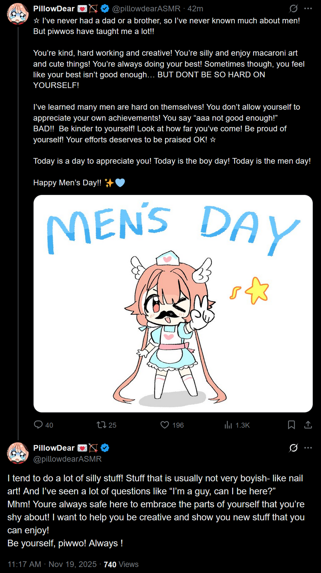Open the 42m timestamp link
Image resolution: width=321 pixels, height=573 pixels.
[195, 8]
